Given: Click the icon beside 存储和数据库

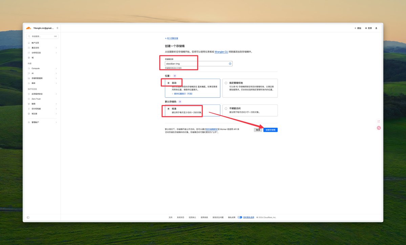Looking at the screenshot, I should coord(29,78).
